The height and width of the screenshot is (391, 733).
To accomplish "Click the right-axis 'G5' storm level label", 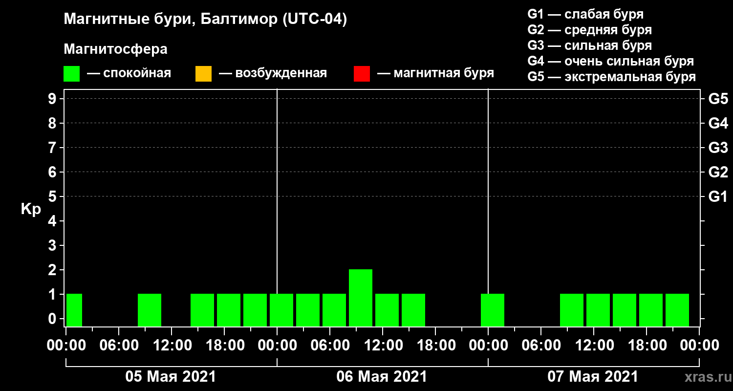I will [x=718, y=99].
